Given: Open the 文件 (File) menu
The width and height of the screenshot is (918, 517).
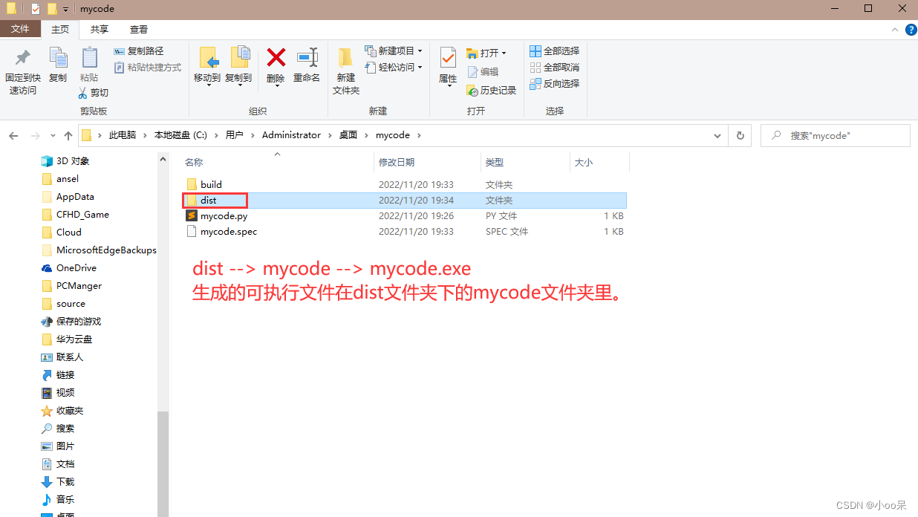Looking at the screenshot, I should point(21,29).
